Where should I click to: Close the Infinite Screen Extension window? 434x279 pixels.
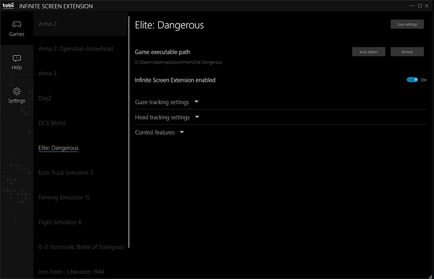tap(426, 6)
